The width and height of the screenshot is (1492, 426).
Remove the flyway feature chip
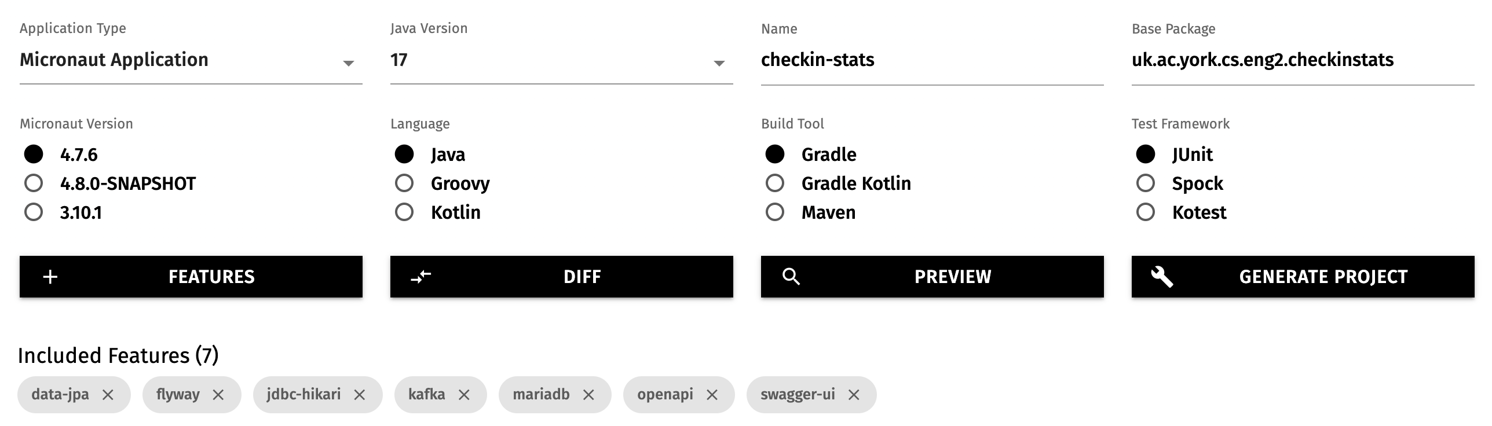coord(218,394)
